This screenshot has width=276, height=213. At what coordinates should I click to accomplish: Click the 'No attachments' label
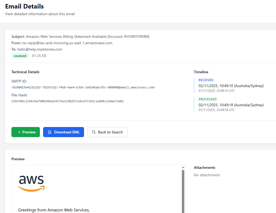point(207,175)
